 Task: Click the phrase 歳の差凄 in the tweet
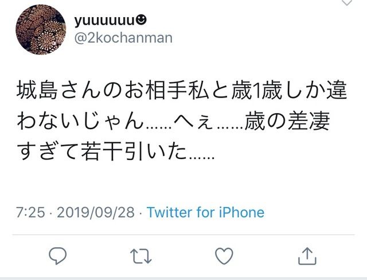click(x=288, y=122)
